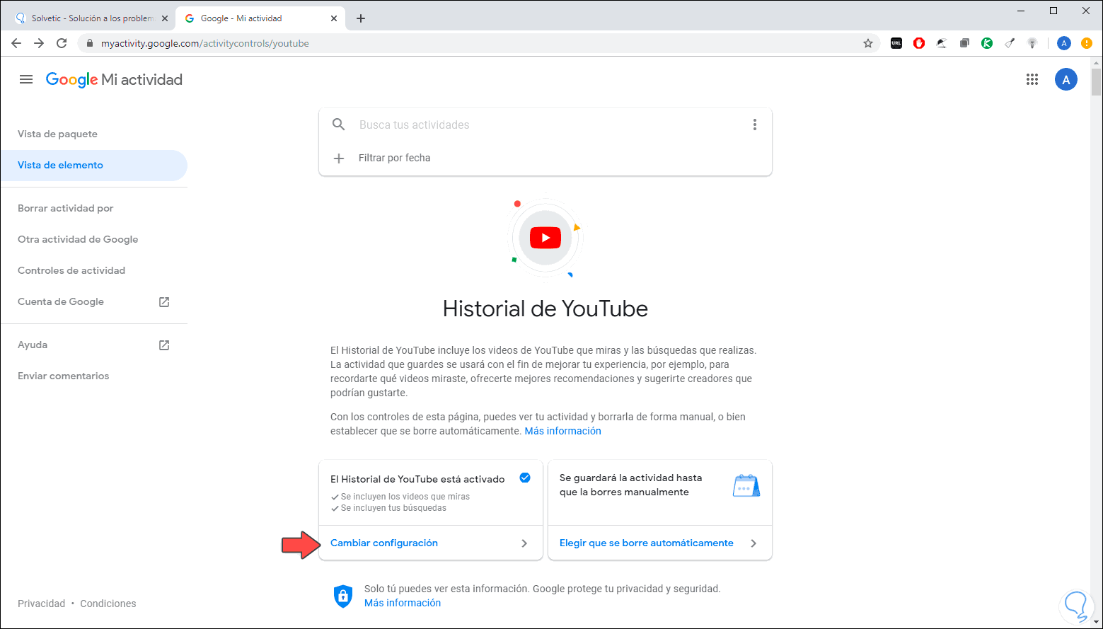Viewport: 1103px width, 629px height.
Task: Click the blue privacy shield icon
Action: tap(343, 596)
